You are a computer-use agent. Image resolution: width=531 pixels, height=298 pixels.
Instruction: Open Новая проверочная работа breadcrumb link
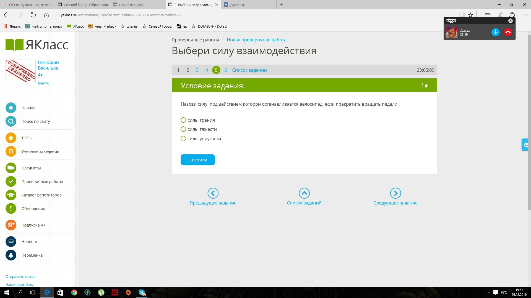pyautogui.click(x=256, y=40)
